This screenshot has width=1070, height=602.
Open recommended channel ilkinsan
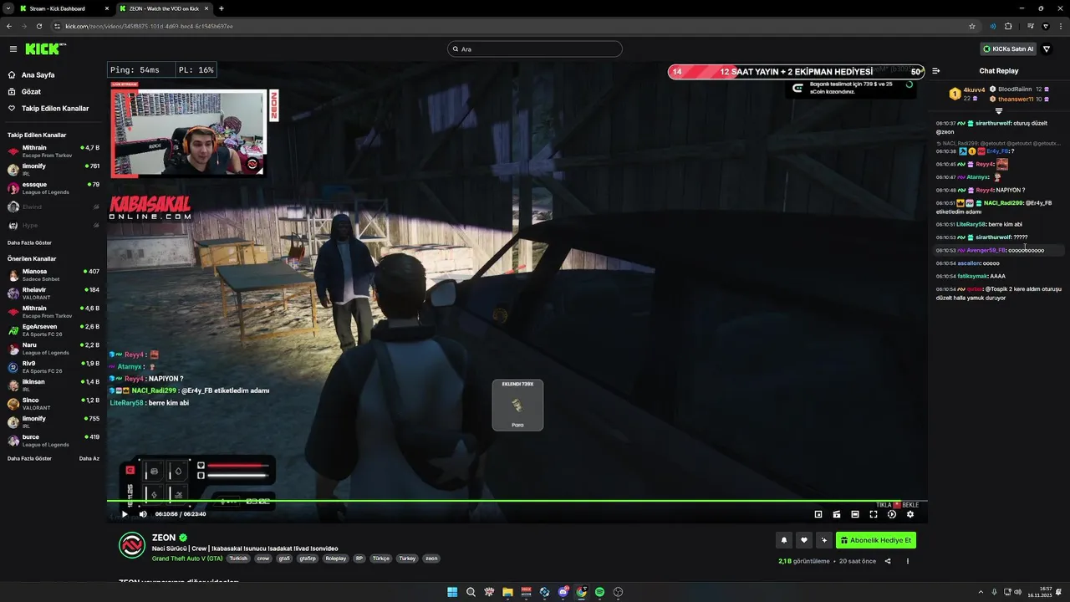point(53,385)
